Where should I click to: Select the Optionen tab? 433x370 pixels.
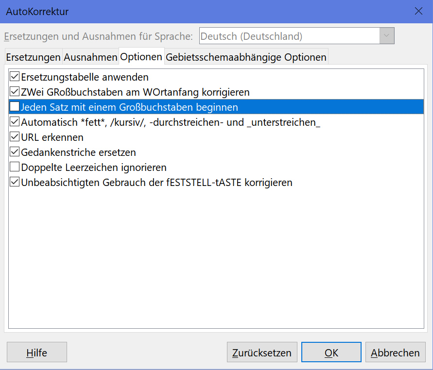tap(141, 57)
